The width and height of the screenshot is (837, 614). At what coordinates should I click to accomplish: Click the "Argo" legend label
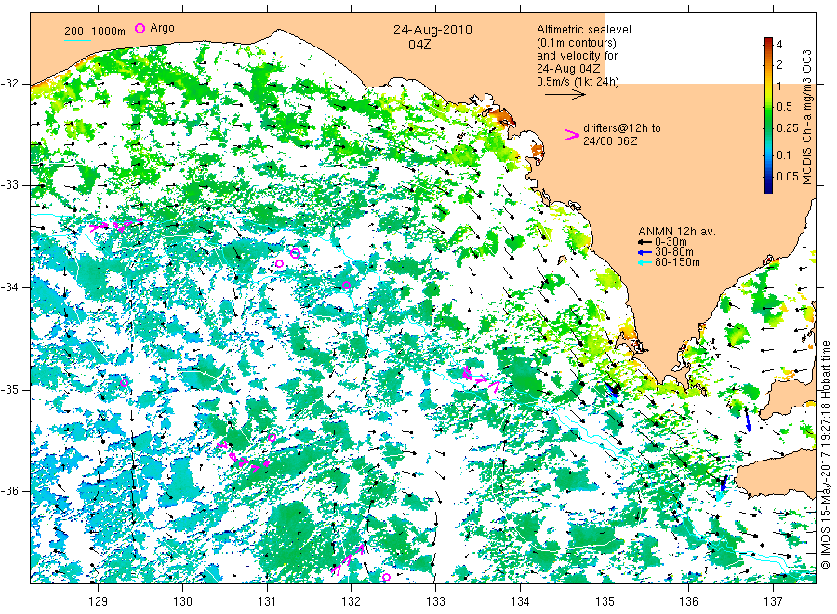162,28
